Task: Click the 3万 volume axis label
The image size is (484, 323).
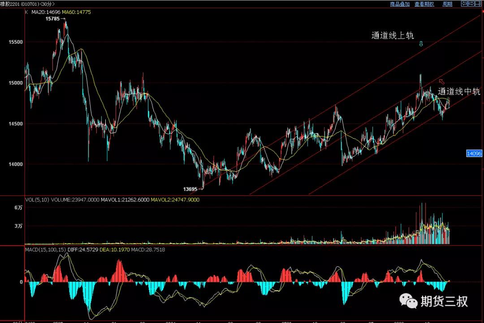Action: 18,226
